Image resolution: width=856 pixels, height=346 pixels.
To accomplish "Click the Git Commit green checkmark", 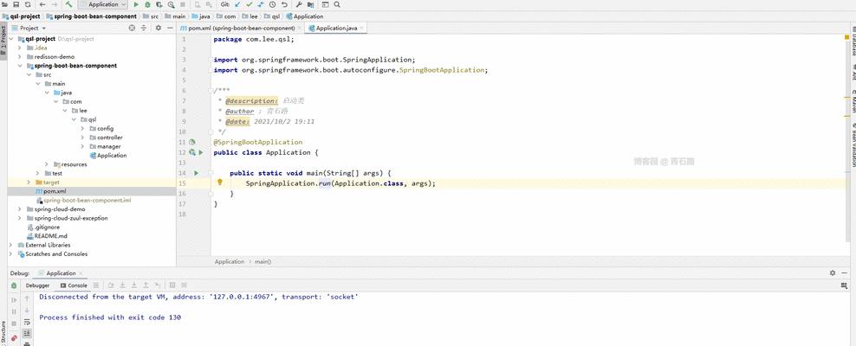I will (x=249, y=4).
